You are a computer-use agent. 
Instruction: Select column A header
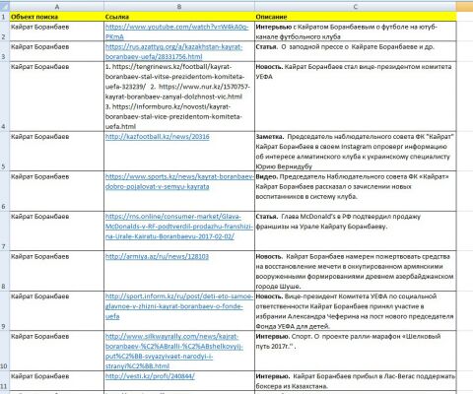tap(57, 7)
